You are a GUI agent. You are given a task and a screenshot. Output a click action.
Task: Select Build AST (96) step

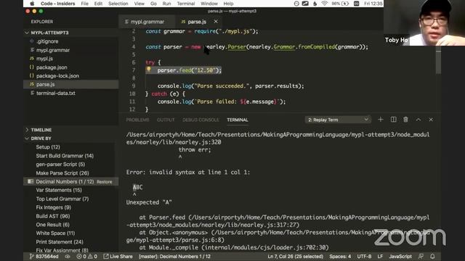tap(53, 216)
